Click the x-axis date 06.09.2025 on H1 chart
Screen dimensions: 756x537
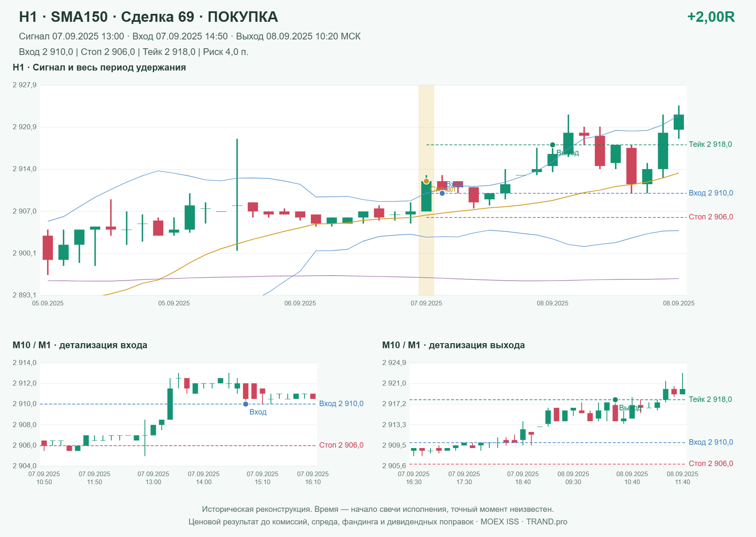point(300,303)
